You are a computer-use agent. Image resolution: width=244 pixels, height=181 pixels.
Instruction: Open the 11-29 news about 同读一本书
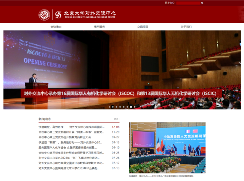tap(71, 132)
